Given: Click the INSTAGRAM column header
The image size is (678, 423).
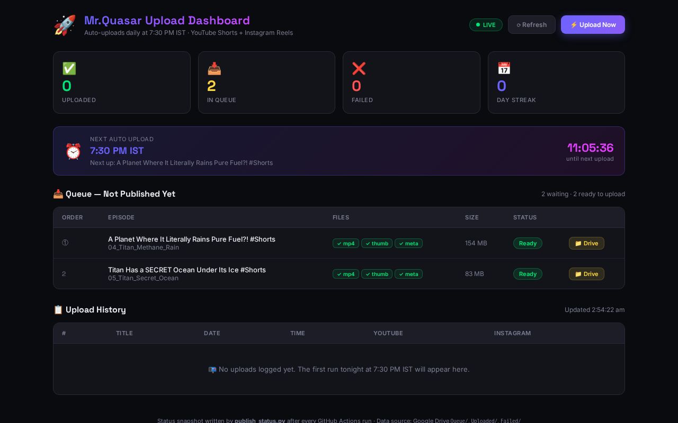Looking at the screenshot, I should (512, 333).
